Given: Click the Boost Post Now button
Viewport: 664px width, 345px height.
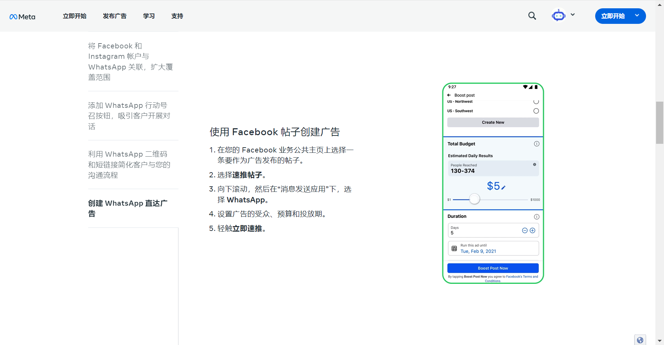Looking at the screenshot, I should click(493, 268).
